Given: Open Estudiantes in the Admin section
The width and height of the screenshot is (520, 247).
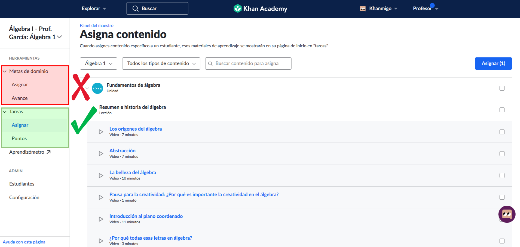Looking at the screenshot, I should tap(22, 184).
